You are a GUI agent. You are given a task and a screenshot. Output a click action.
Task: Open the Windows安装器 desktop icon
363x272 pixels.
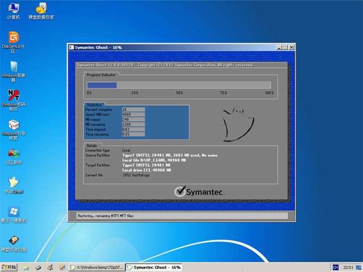pyautogui.click(x=13, y=67)
